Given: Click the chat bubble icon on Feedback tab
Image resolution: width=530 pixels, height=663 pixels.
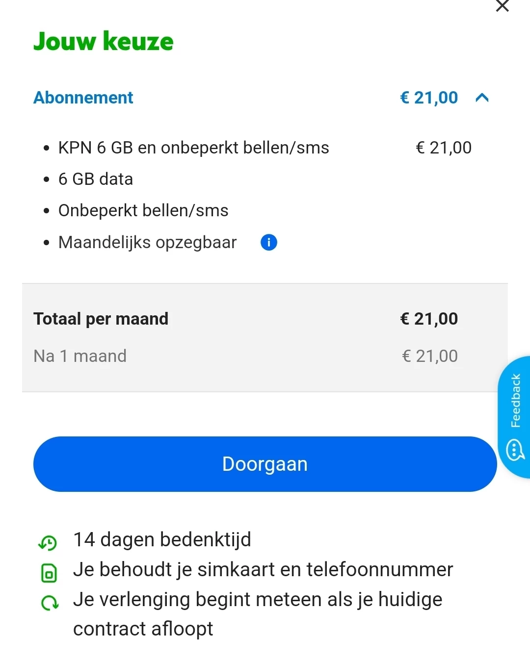Looking at the screenshot, I should click(x=515, y=450).
